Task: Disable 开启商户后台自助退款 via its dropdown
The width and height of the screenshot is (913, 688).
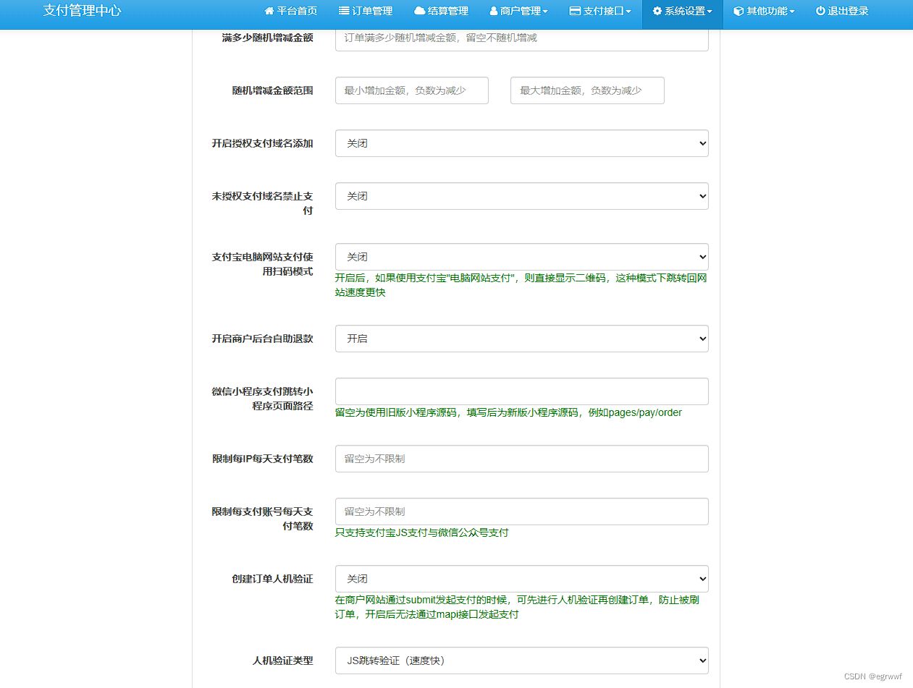Action: point(520,338)
